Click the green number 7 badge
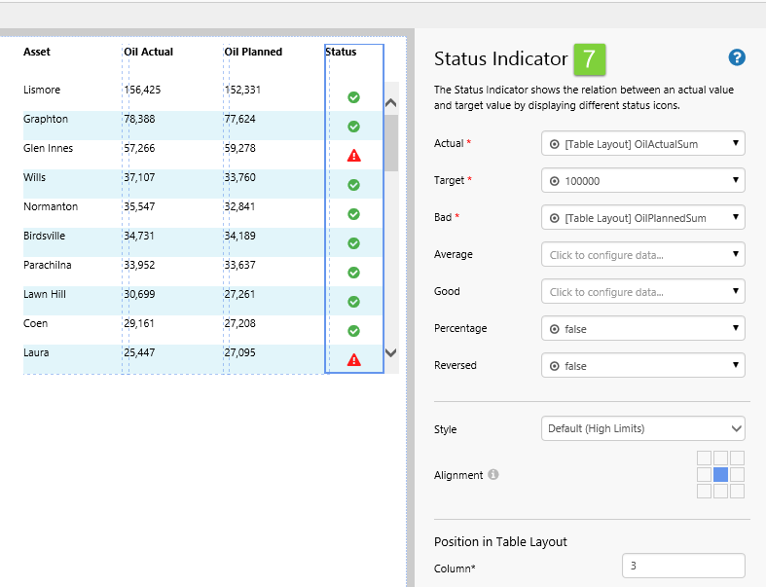The height and width of the screenshot is (587, 766). 589,59
